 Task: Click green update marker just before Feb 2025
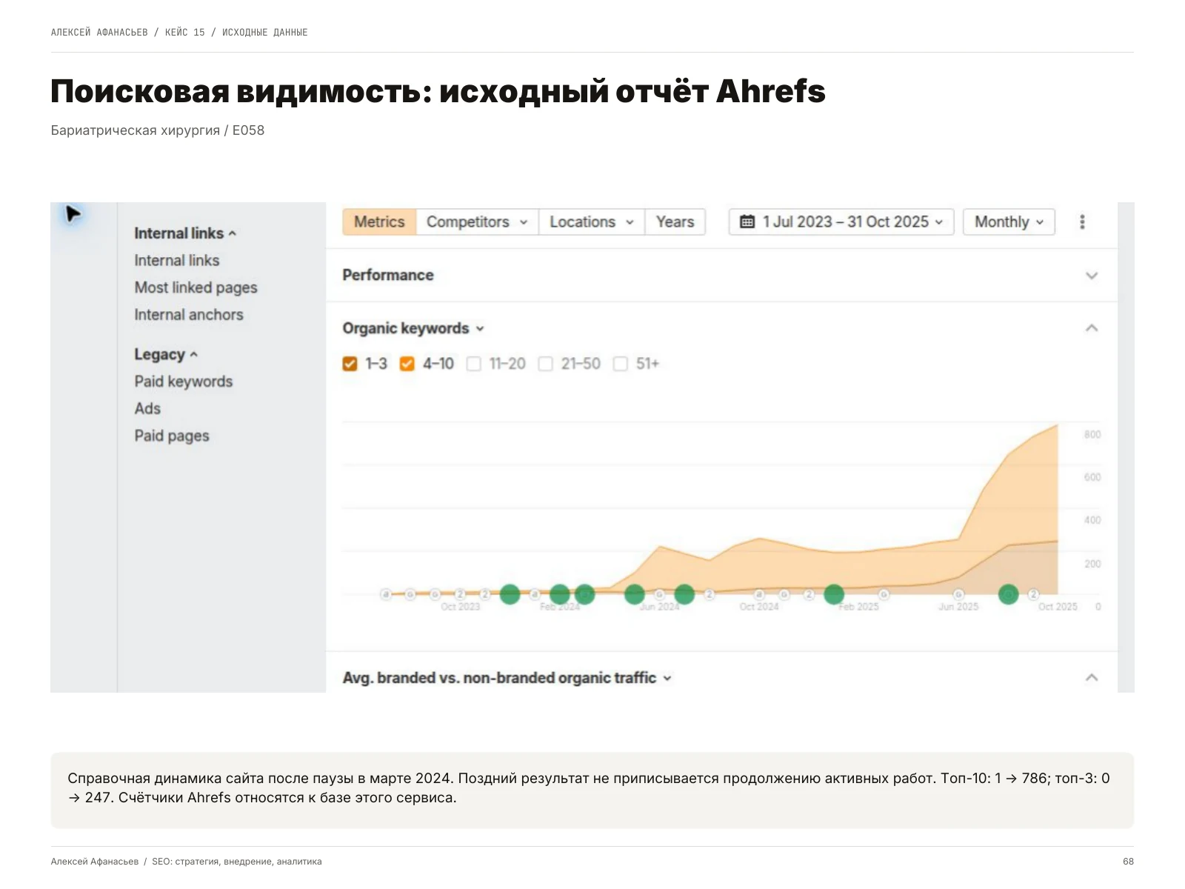click(834, 594)
